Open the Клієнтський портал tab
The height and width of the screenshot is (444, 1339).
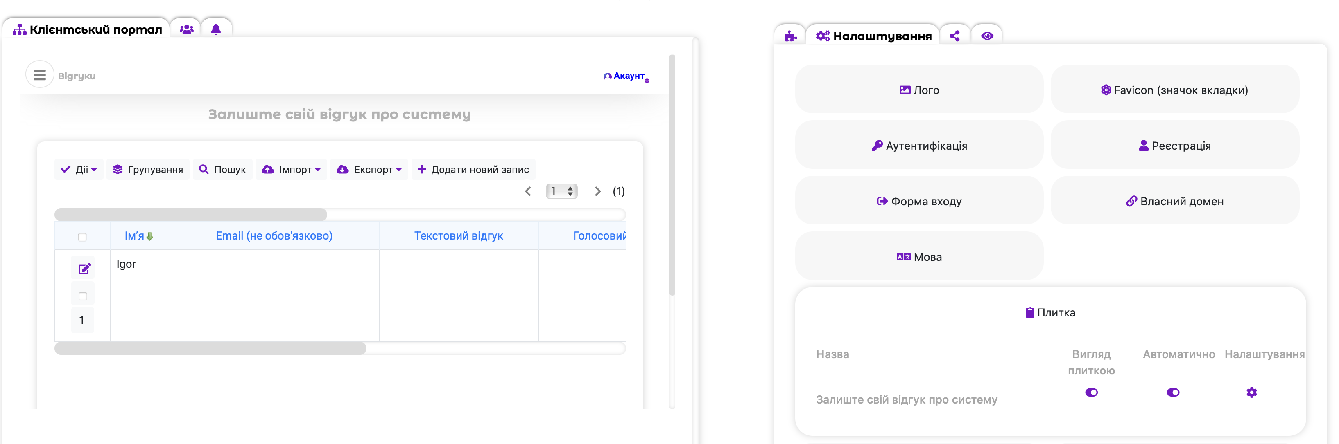[87, 29]
